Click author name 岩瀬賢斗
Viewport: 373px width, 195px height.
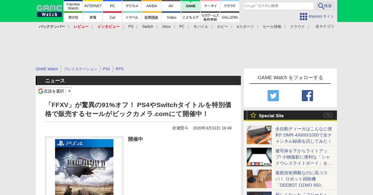point(180,128)
